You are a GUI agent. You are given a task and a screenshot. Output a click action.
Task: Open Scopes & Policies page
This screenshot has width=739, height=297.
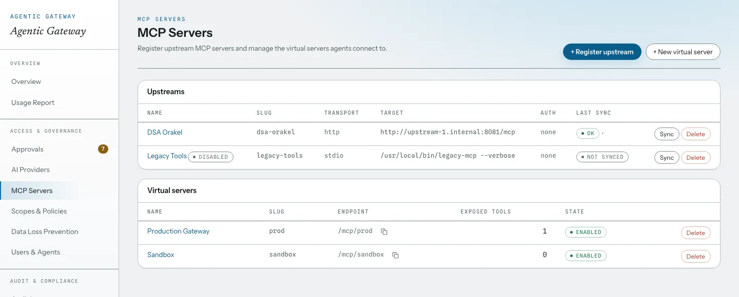(x=59, y=211)
